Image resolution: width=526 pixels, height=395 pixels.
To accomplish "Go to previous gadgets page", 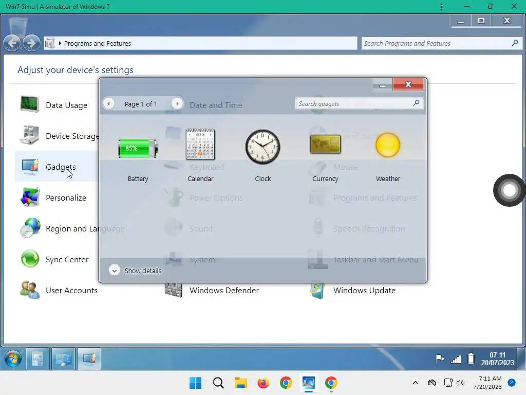I will 109,103.
